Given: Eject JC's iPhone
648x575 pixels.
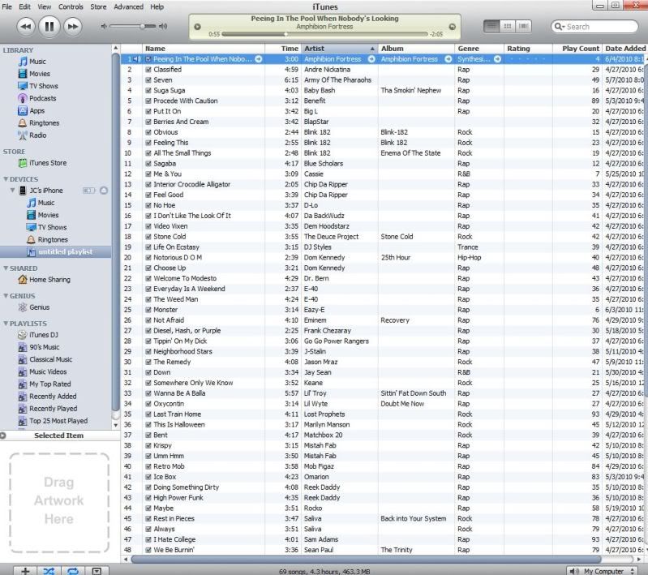Looking at the screenshot, I should coord(104,191).
